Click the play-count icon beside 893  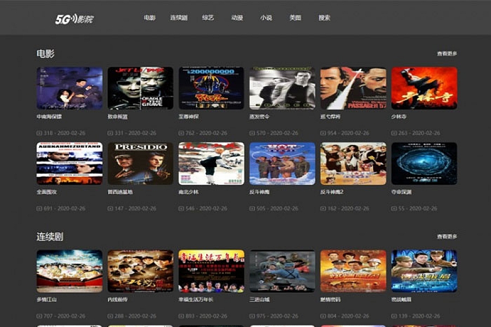(181, 316)
